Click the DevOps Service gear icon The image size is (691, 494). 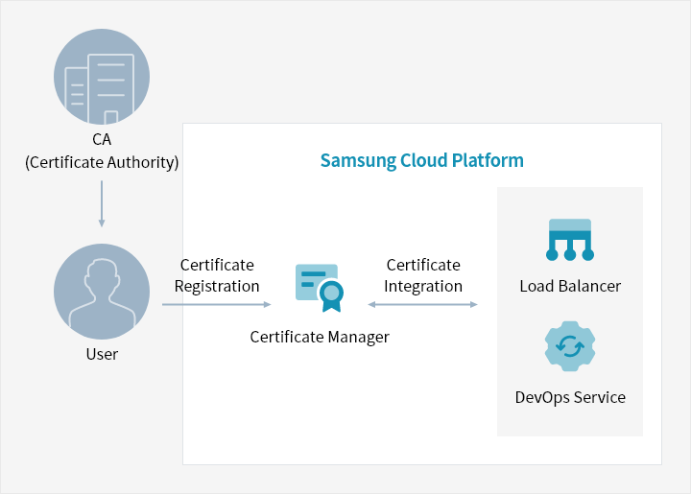570,346
